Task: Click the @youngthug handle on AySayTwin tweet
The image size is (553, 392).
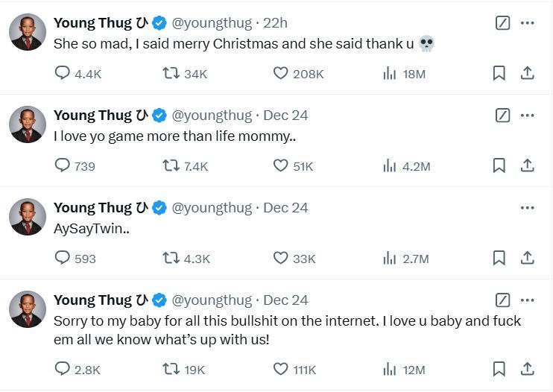Action: coord(212,208)
